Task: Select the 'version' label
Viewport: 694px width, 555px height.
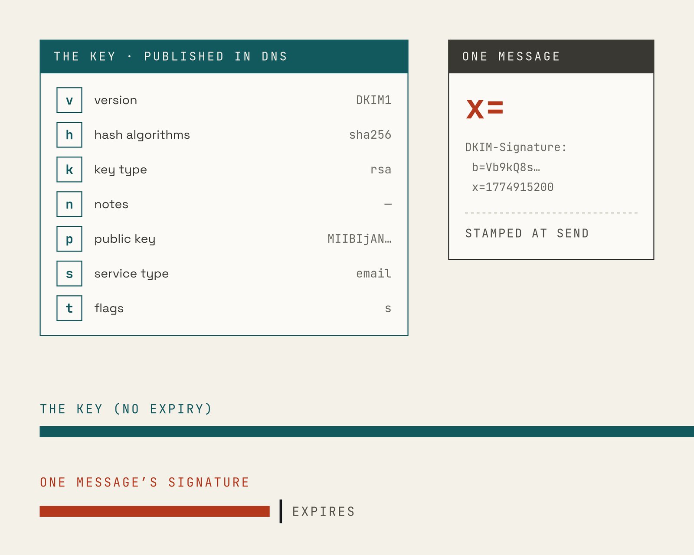Action: tap(116, 100)
